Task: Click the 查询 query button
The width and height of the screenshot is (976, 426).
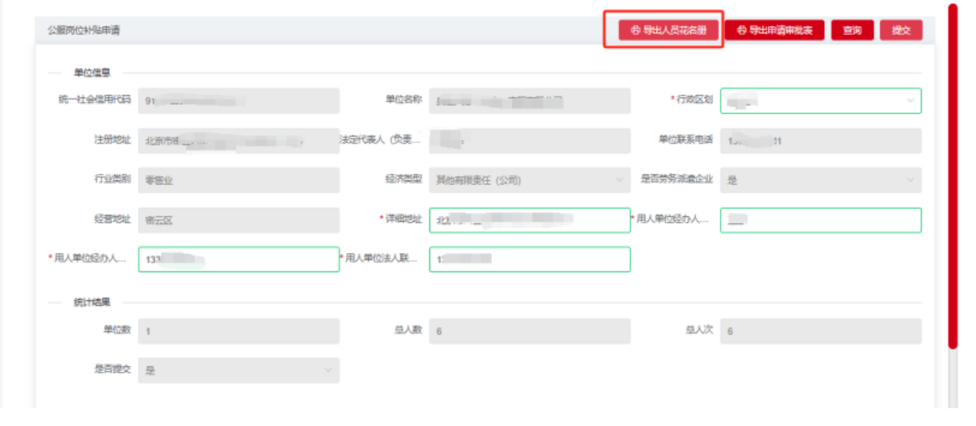Action: (x=852, y=30)
